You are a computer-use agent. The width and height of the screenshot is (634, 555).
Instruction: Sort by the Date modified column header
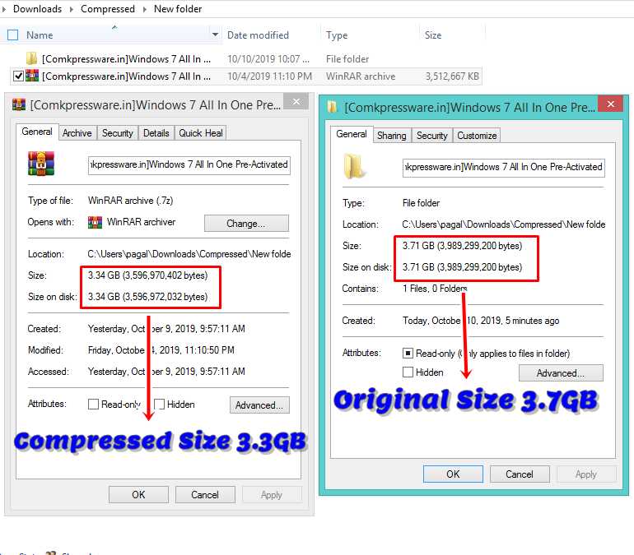(x=258, y=35)
